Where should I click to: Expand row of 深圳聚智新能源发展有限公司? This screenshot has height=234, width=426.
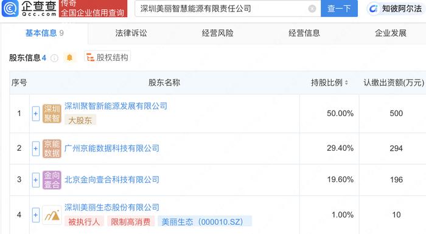click(36, 114)
